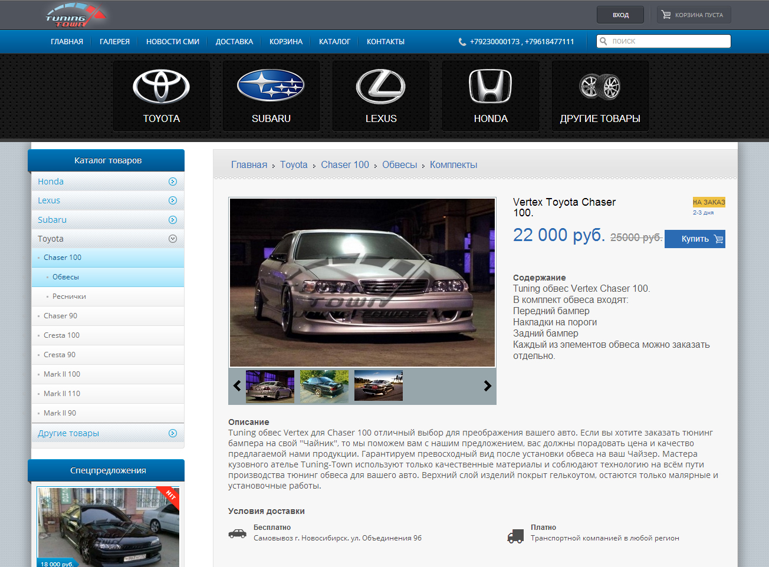Screen dimensions: 769x567
Task: Click the truck shipping delivery icon
Action: (515, 536)
